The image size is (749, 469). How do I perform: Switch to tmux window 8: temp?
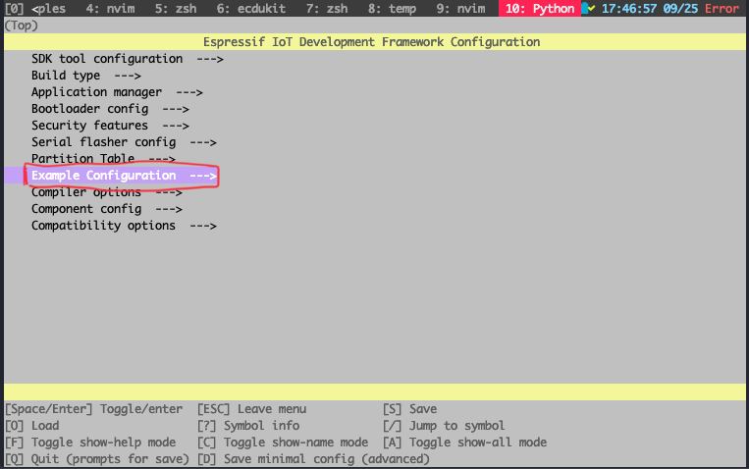393,9
